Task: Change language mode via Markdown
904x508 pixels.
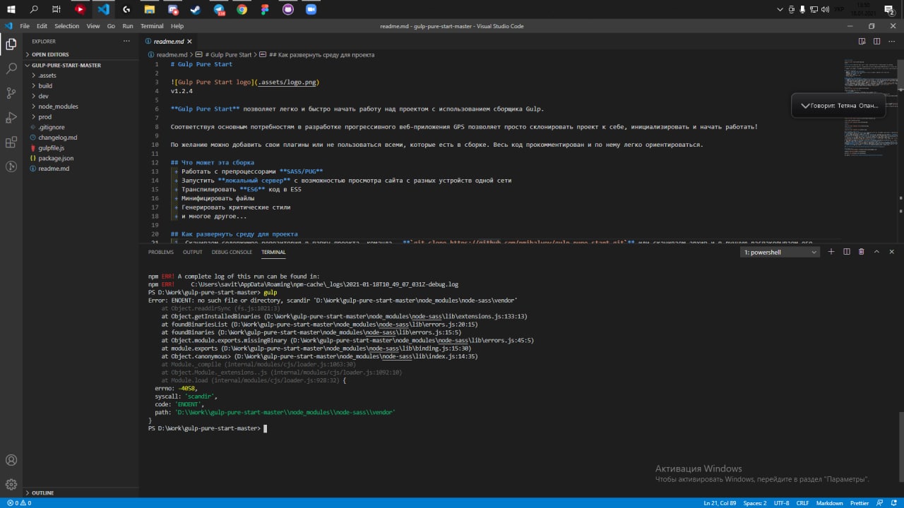Action: 830,503
